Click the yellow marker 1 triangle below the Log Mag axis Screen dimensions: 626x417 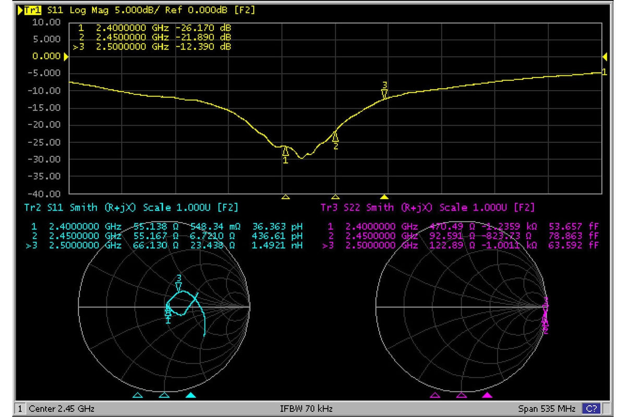pyautogui.click(x=285, y=197)
